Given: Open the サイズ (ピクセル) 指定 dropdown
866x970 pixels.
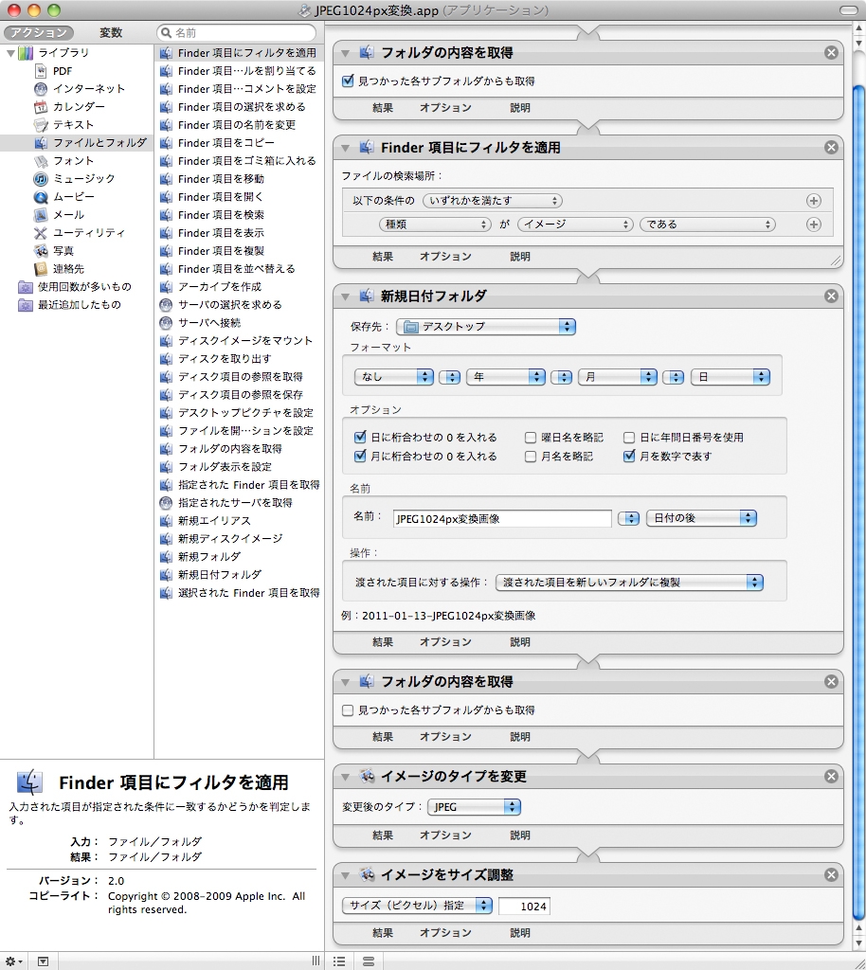Looking at the screenshot, I should [x=418, y=906].
